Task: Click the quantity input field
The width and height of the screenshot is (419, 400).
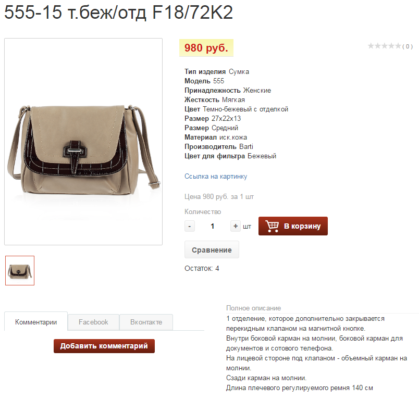Action: 213,226
